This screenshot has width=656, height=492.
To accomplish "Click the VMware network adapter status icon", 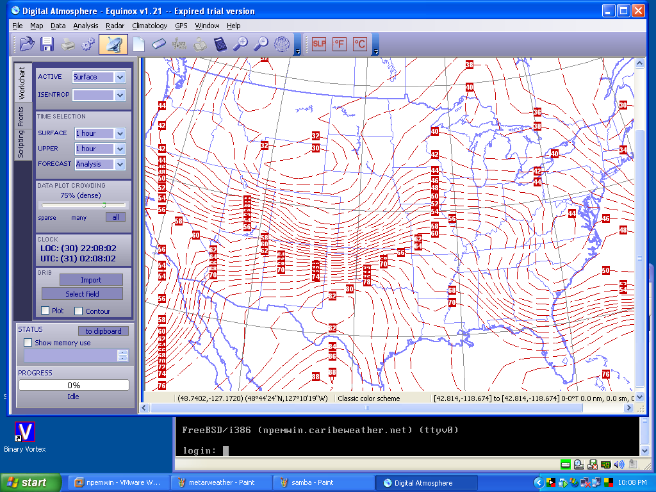I will point(605,464).
